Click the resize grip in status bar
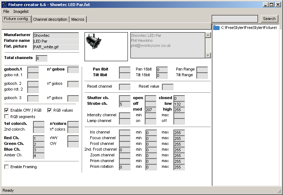The image size is (283, 195). (279, 191)
